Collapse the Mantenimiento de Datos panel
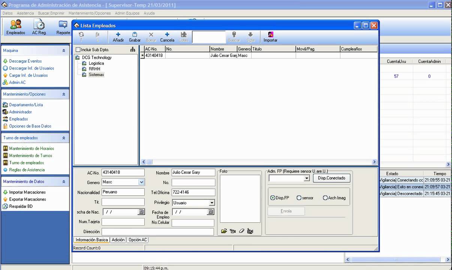The image size is (452, 270). [64, 181]
